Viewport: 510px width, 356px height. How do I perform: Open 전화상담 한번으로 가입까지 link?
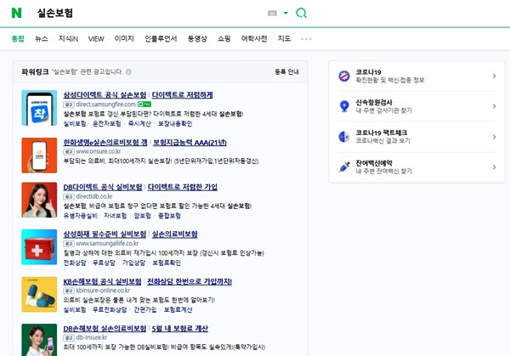190,281
